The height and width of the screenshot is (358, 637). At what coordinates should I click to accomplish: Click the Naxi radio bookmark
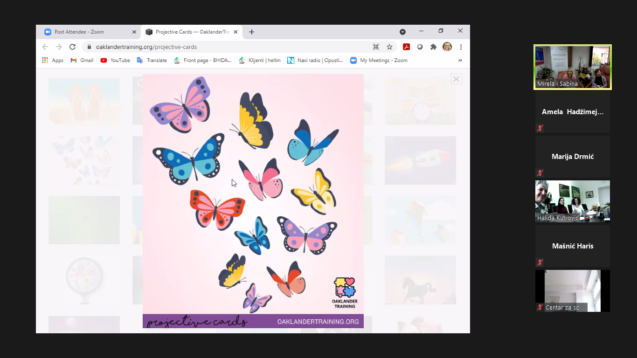315,60
